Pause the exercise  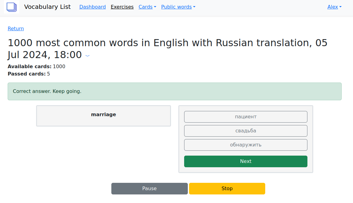149,188
